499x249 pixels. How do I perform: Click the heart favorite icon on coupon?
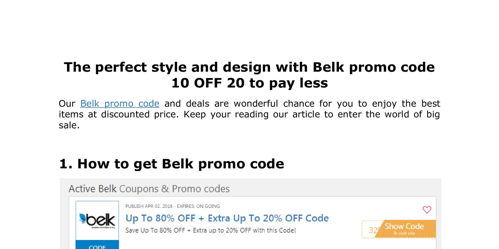tap(427, 210)
